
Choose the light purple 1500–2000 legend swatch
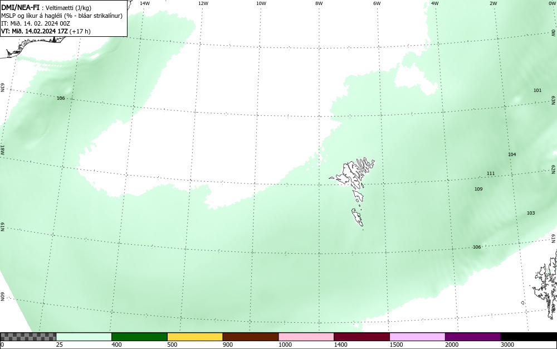click(417, 337)
